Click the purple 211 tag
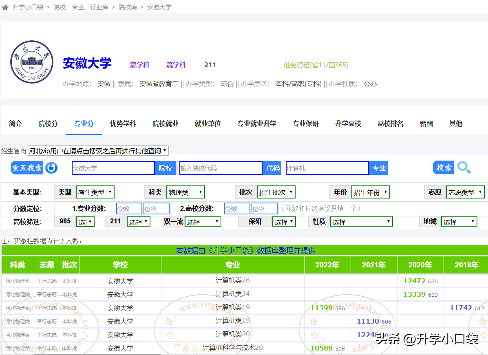The image size is (488, 355). point(210,65)
